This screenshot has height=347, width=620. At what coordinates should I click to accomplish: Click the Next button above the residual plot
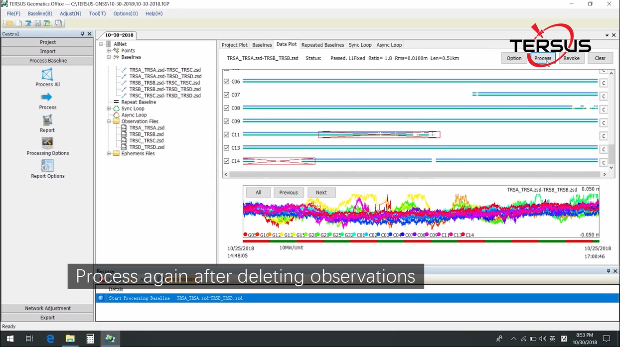click(321, 193)
